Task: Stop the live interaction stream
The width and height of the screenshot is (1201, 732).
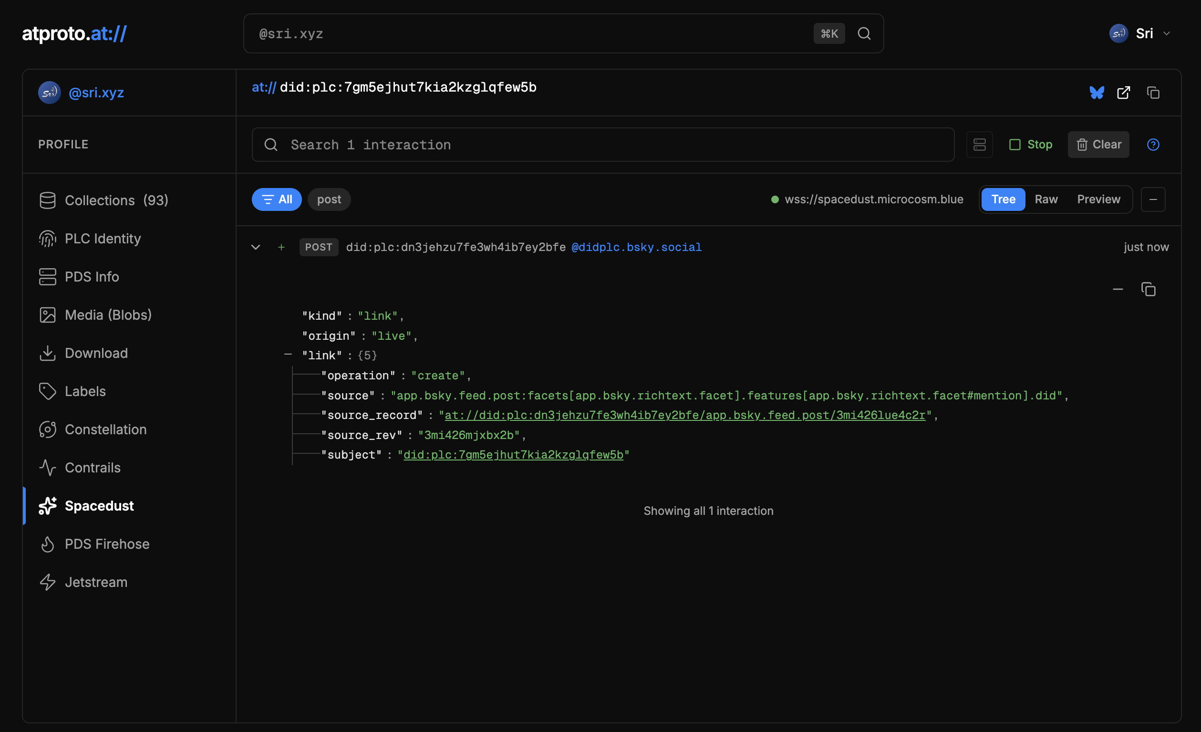Action: 1030,145
